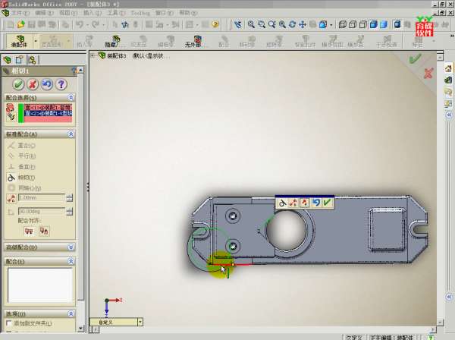
Task: Collapse the 配合选择 section
Action: click(71, 98)
